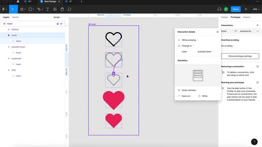Switch to the Prototype tab
This screenshot has width=262, height=147.
pos(235,17)
